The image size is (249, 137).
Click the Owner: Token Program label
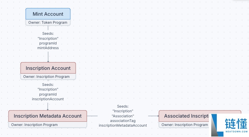(48, 22)
